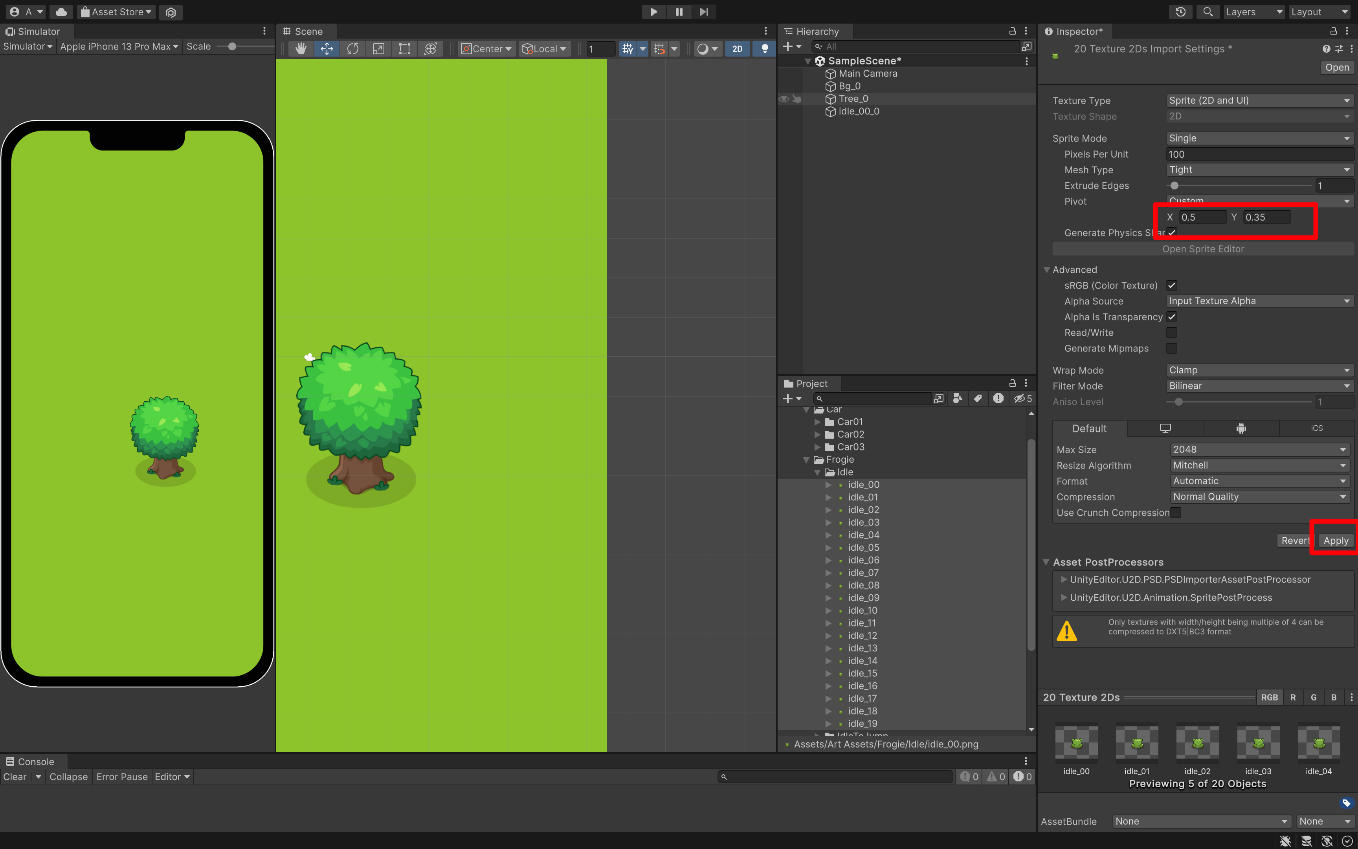This screenshot has height=849, width=1358.
Task: Toggle hidden packages count icon in Project
Action: coord(1023,398)
